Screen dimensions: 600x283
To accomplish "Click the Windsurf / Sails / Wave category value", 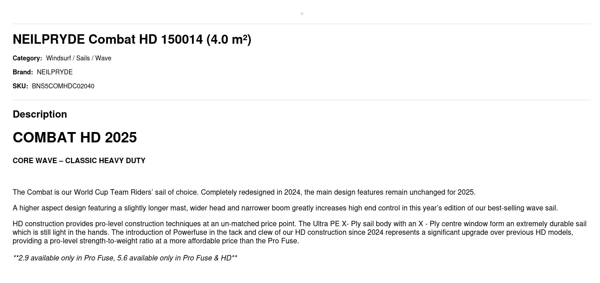I will [x=79, y=58].
